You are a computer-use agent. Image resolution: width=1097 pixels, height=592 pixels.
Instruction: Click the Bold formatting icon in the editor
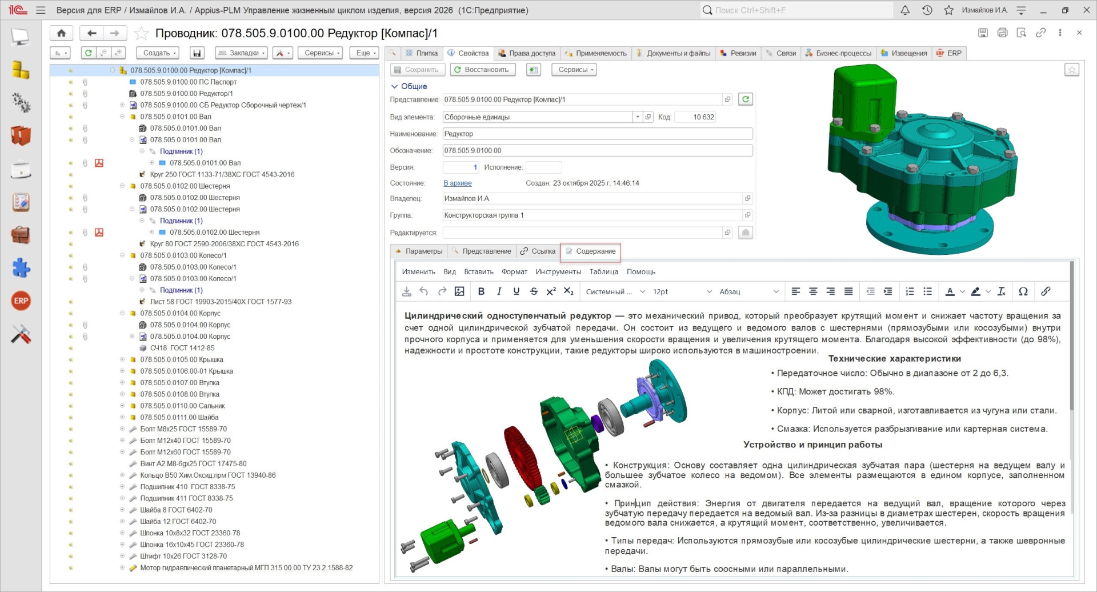[x=481, y=291]
